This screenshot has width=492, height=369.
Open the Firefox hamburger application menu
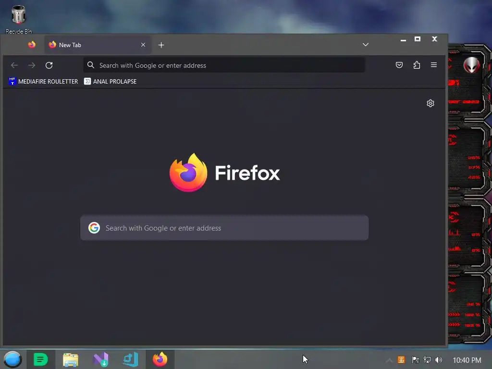click(434, 65)
